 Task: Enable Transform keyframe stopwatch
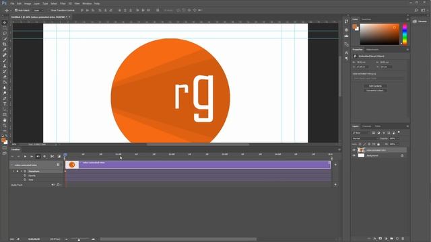click(25, 171)
